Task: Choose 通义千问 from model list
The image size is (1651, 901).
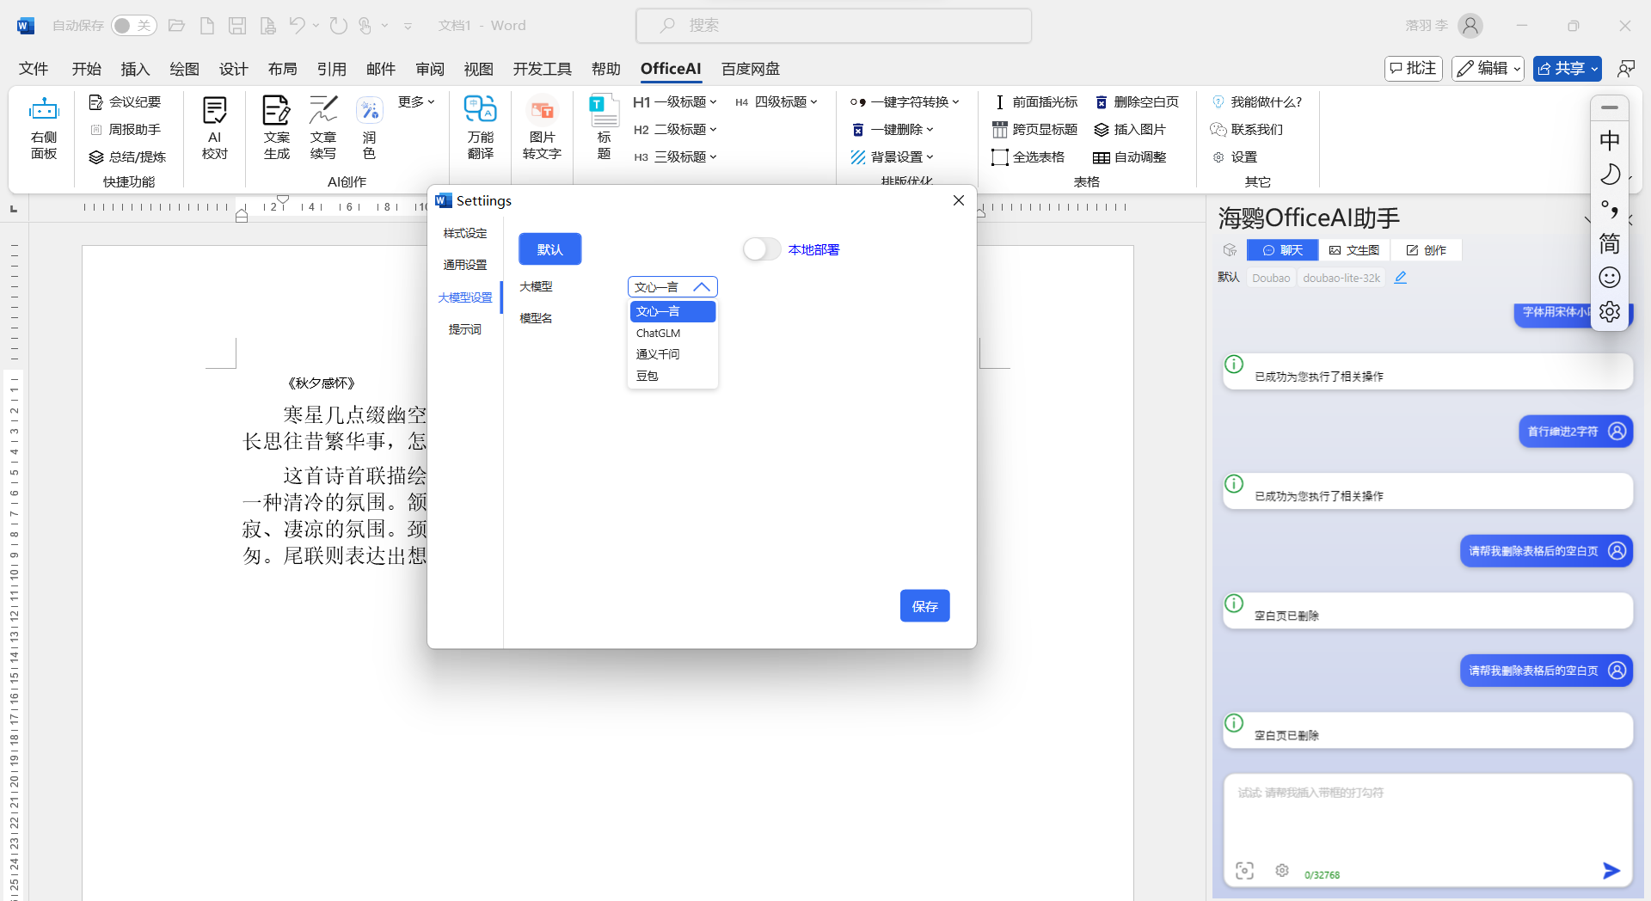Action: [672, 354]
